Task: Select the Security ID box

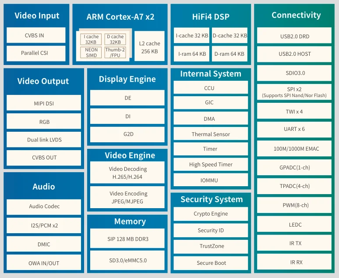Action: 211,230
